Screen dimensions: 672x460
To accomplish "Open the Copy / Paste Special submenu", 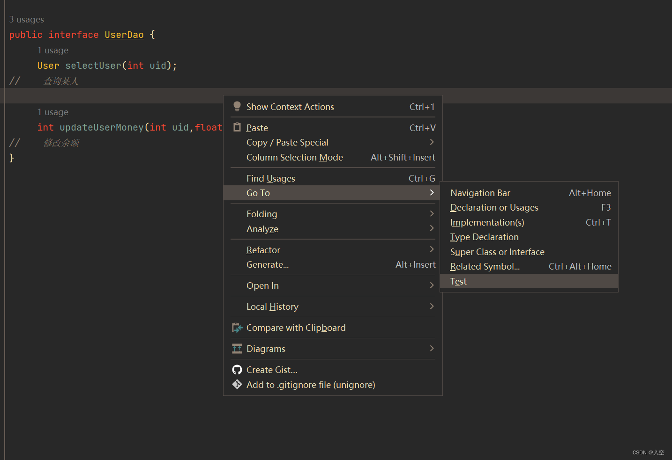I will click(x=333, y=142).
